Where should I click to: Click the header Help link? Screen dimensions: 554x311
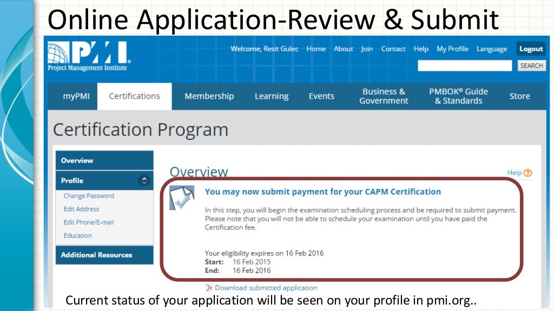pyautogui.click(x=421, y=49)
